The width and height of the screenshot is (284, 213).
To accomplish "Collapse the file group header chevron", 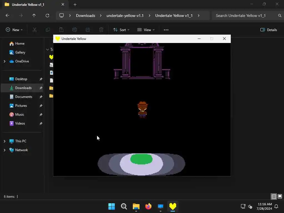I will click(x=47, y=50).
